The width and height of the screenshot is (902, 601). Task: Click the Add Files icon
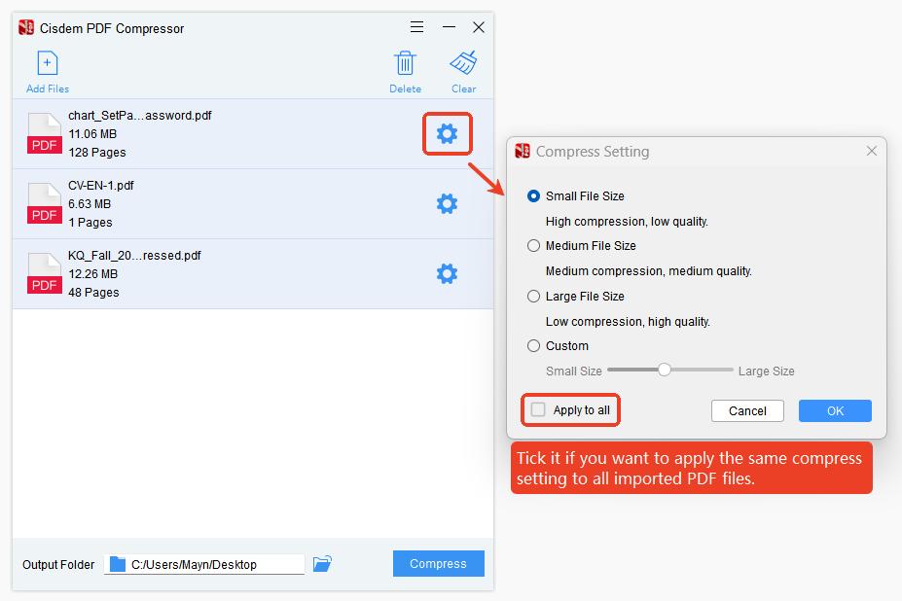point(46,63)
